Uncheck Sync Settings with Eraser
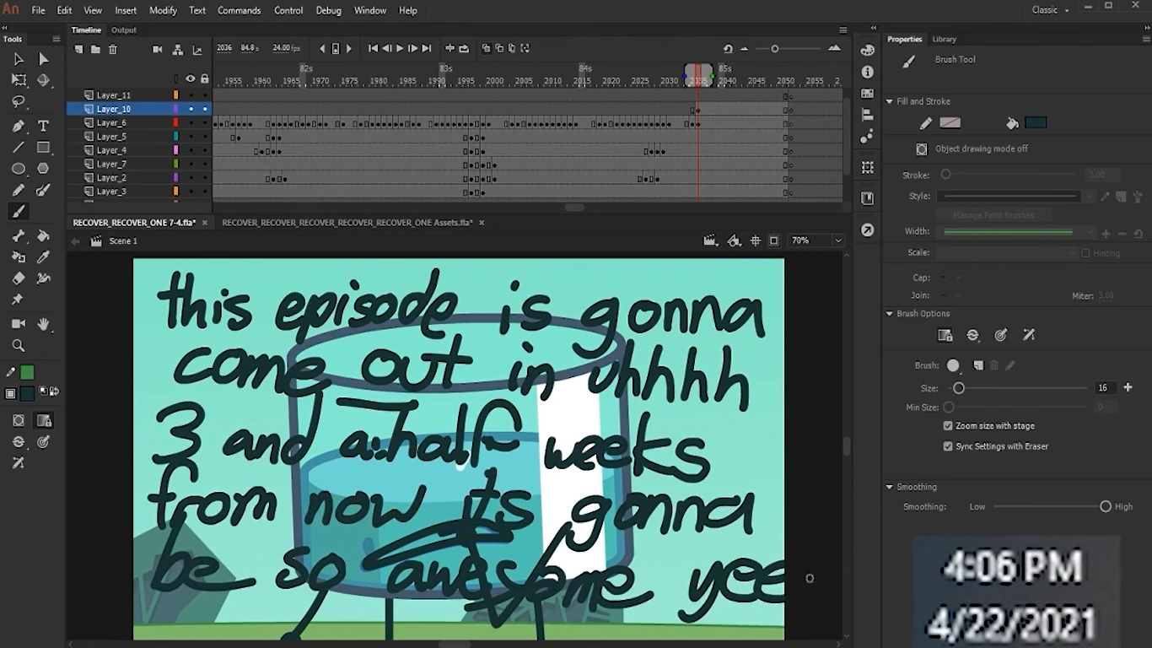Viewport: 1152px width, 648px height. (948, 446)
